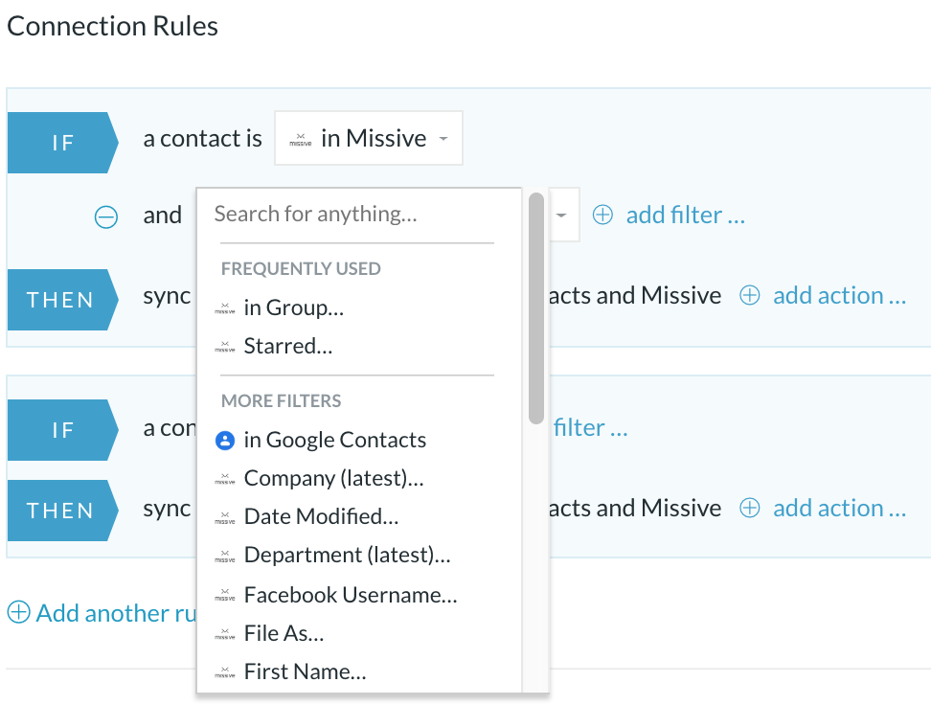Click plus icon beside second rule's add action
Viewport: 931px width, 705px height.
(x=749, y=508)
